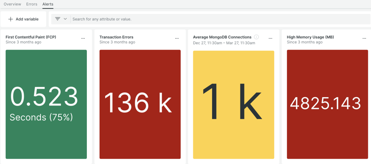This screenshot has height=164, width=371.
Task: Click the Dec 27 – Mar 27 date range
Action: (224, 43)
